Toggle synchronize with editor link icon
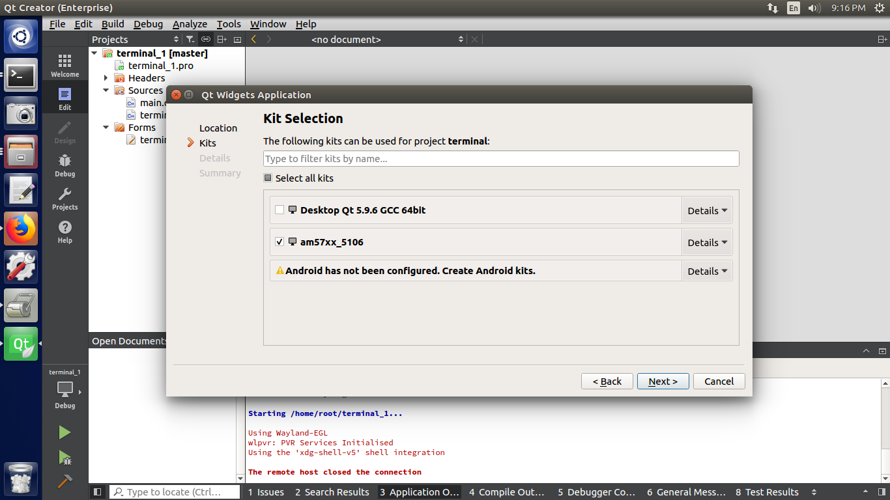 click(x=205, y=40)
